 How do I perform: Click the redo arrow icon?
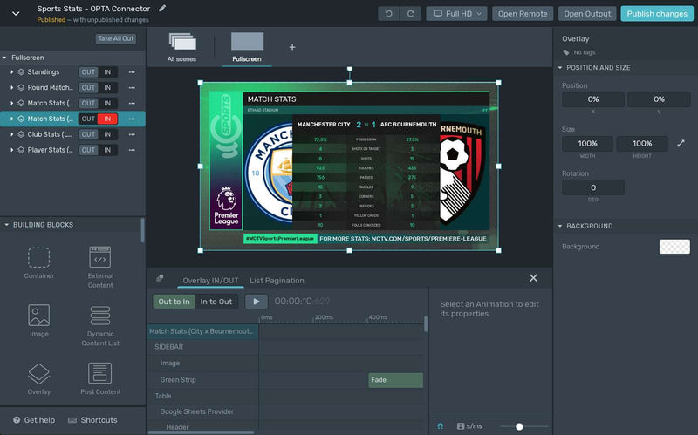coord(410,14)
